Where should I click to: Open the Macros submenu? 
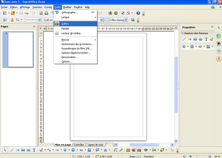tap(75, 40)
